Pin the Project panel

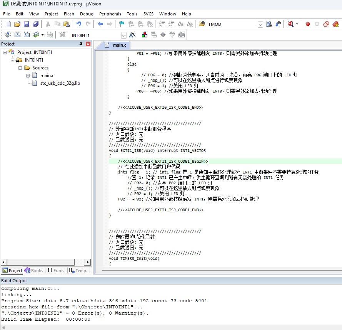[81, 44]
